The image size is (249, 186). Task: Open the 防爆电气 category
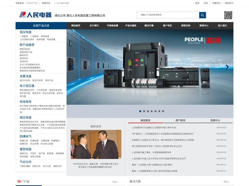click(x=26, y=136)
